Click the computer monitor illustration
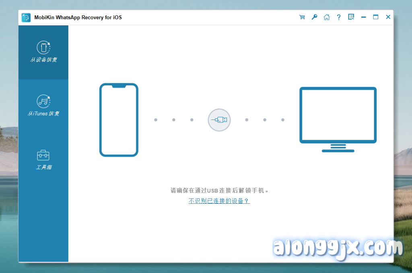Screen dimensions: 412x273 (338, 119)
